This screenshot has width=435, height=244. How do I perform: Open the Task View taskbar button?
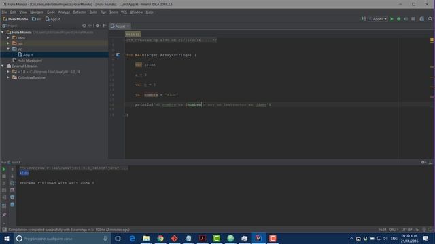pos(118,239)
